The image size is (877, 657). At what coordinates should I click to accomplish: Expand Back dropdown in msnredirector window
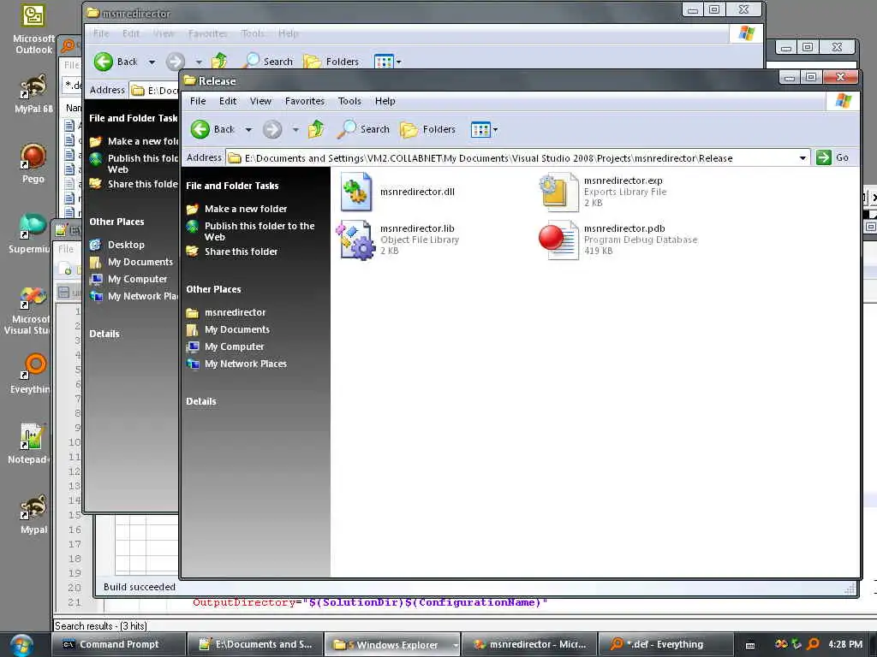(152, 62)
